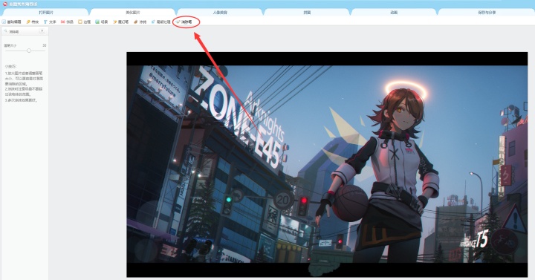Screen dimensions: 535x280
Task: Click the Meitu logo in title bar
Action: [4, 4]
